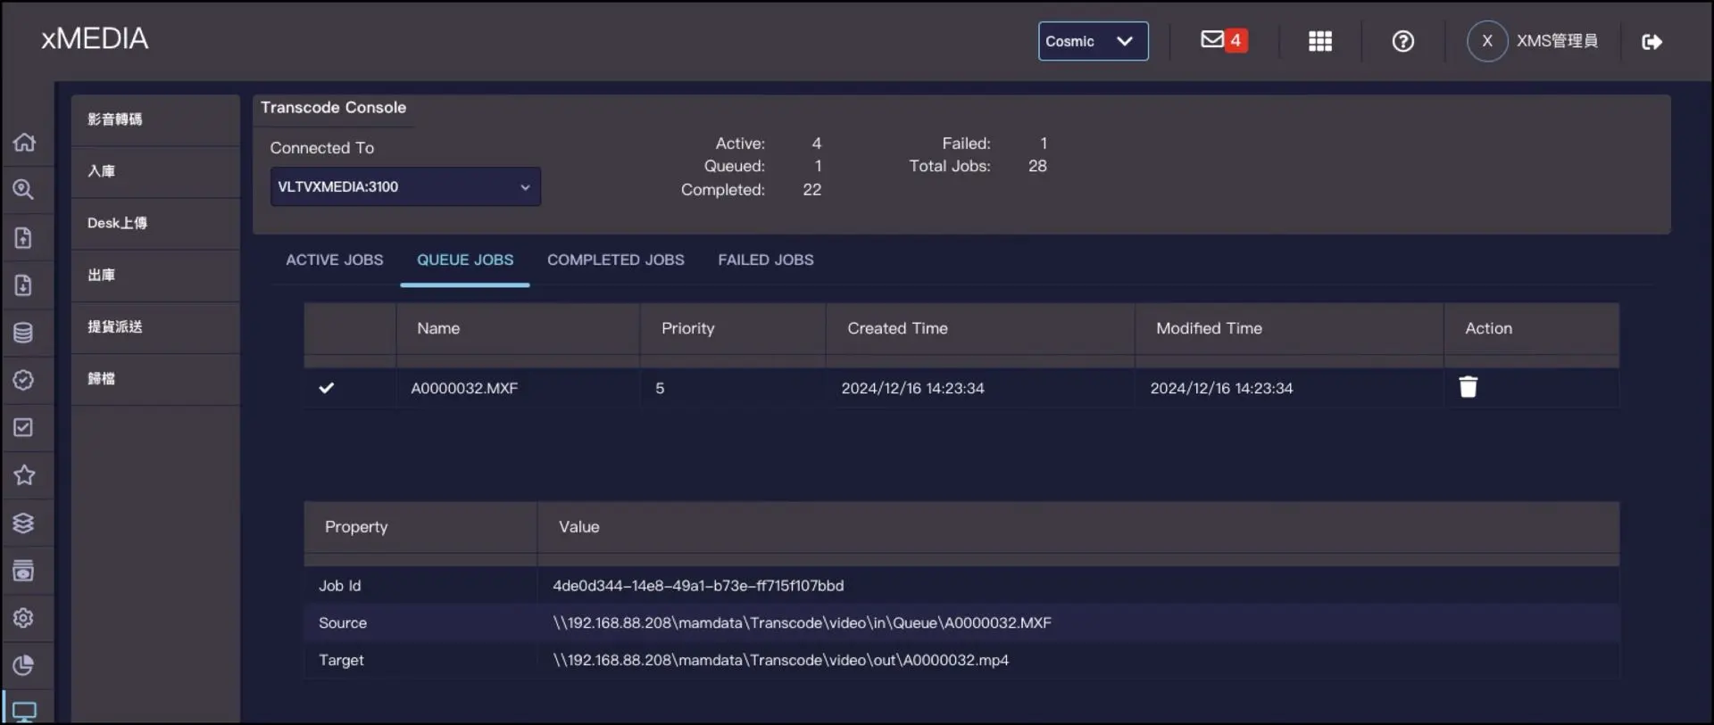Click the home icon in left sidebar
Image resolution: width=1714 pixels, height=725 pixels.
click(x=24, y=143)
